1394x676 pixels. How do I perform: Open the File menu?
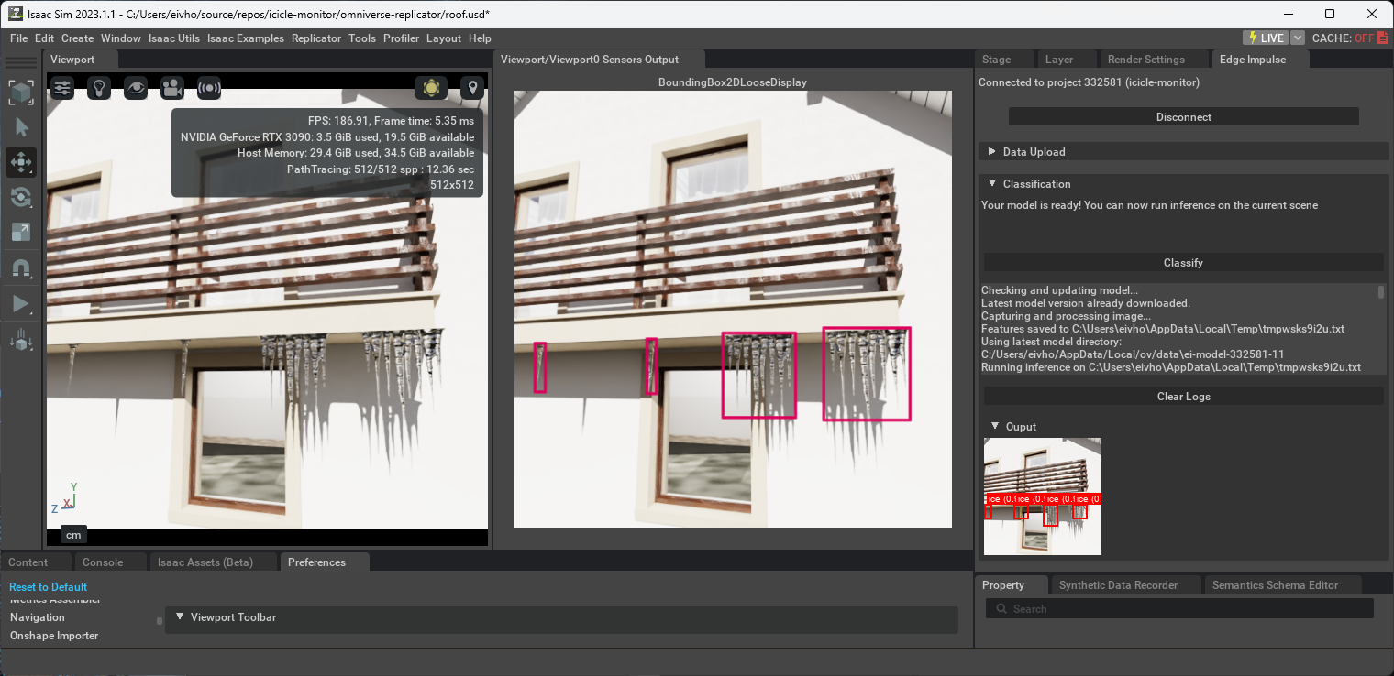point(19,38)
